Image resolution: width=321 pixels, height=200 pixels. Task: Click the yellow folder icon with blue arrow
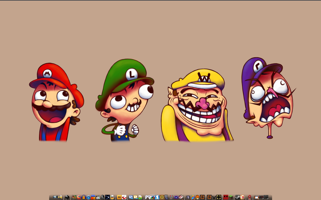136,197
